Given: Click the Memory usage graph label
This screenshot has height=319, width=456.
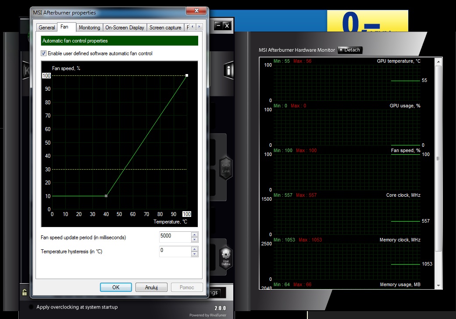Looking at the screenshot, I should point(400,285).
